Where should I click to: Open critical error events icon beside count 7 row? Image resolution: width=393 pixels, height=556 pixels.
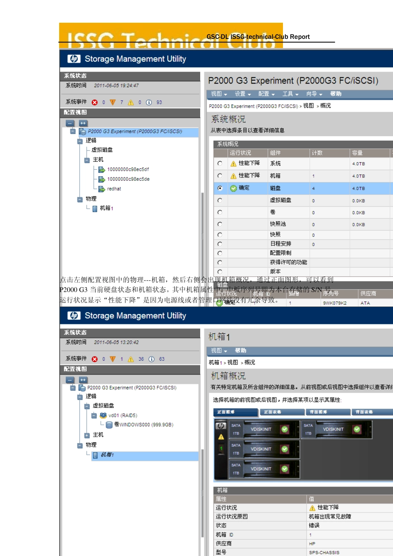pos(95,102)
